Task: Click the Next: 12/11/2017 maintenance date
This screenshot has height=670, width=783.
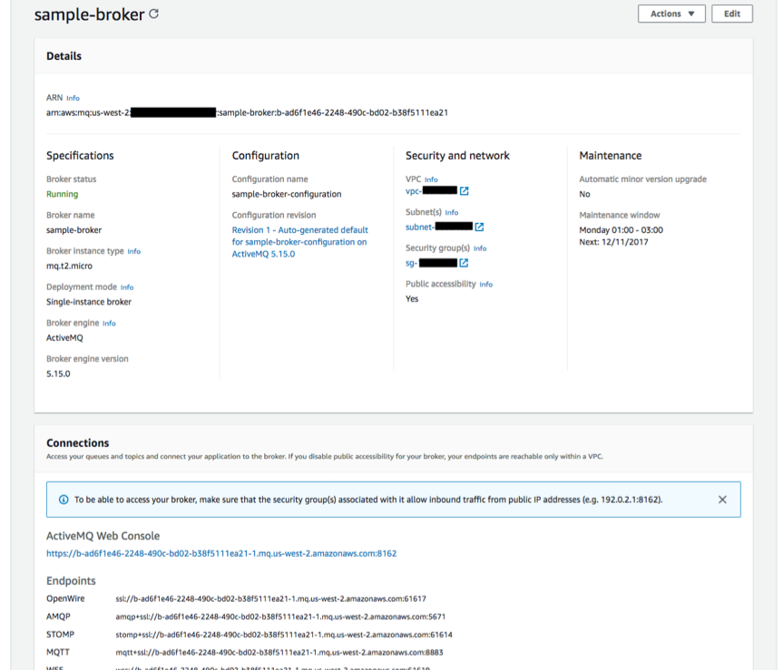Action: [x=613, y=242]
